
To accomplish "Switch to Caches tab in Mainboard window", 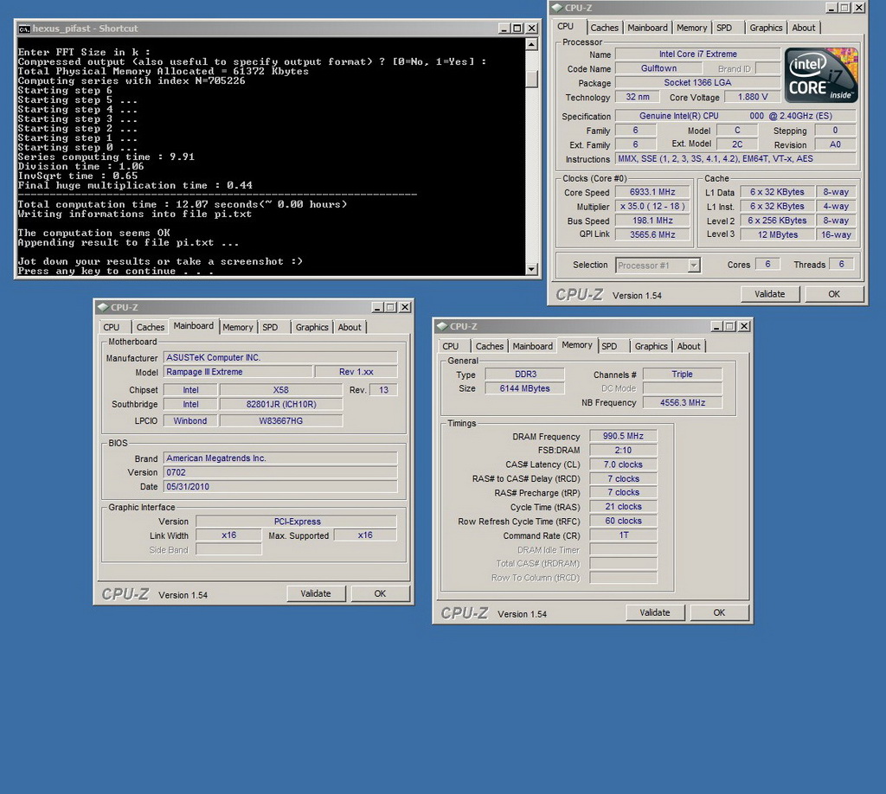I will coord(151,327).
